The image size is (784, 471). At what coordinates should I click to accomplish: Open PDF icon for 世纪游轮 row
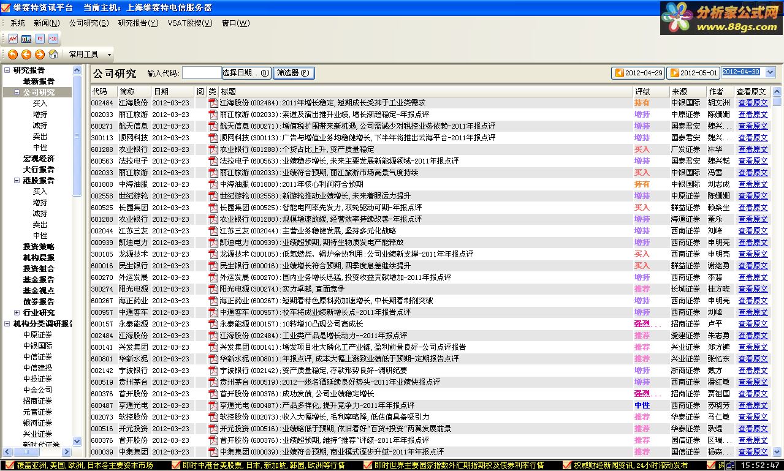pyautogui.click(x=213, y=196)
